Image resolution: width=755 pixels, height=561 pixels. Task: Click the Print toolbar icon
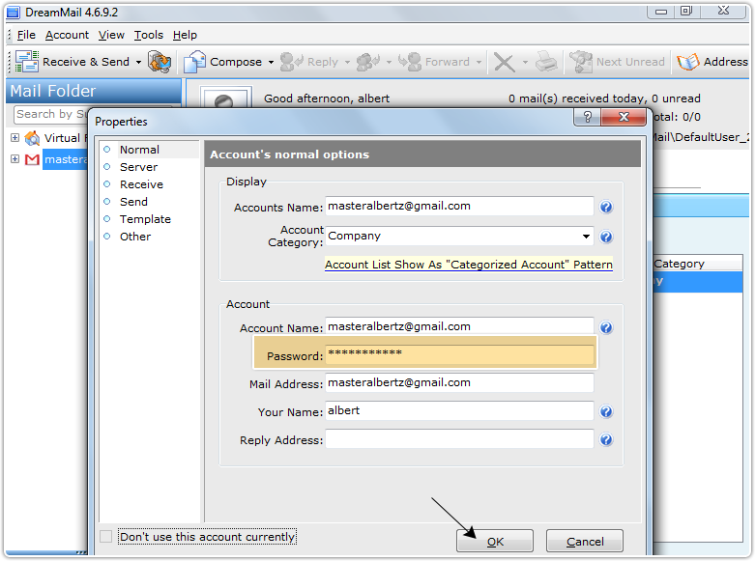coord(546,62)
